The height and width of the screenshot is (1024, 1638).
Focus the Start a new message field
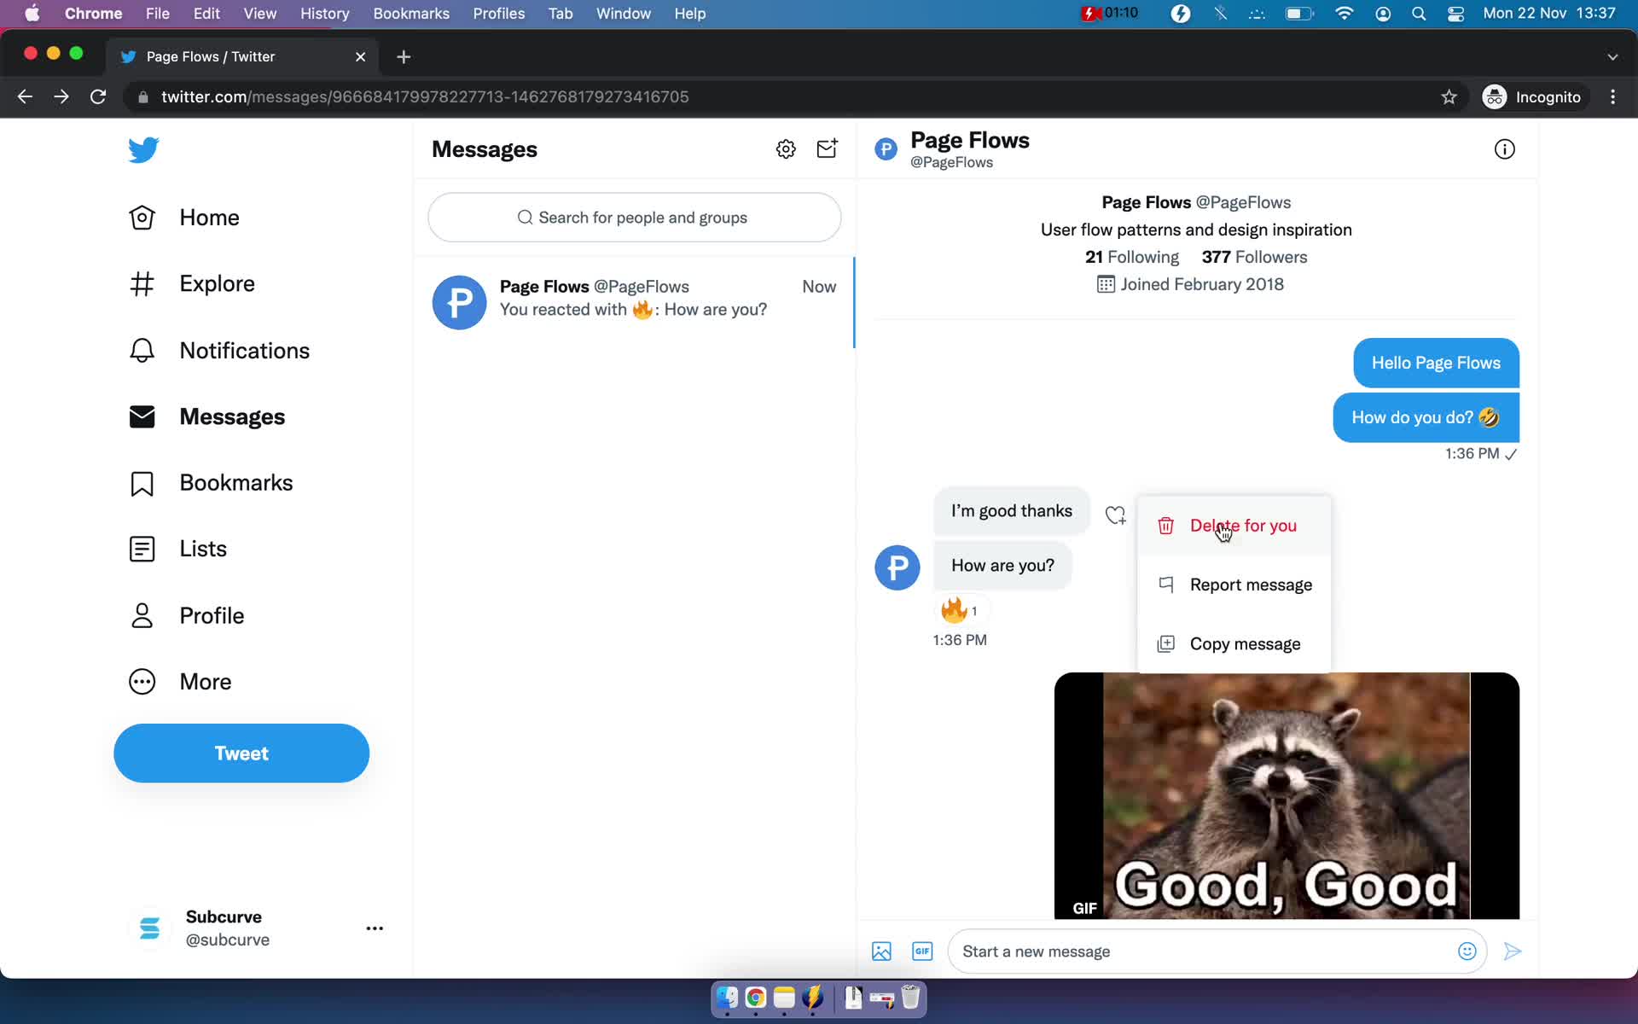(1203, 951)
